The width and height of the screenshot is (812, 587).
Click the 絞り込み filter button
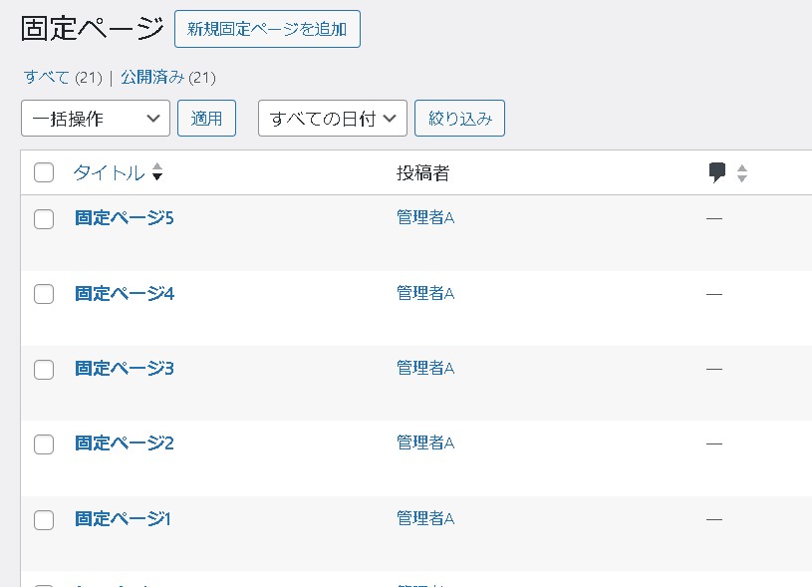459,119
